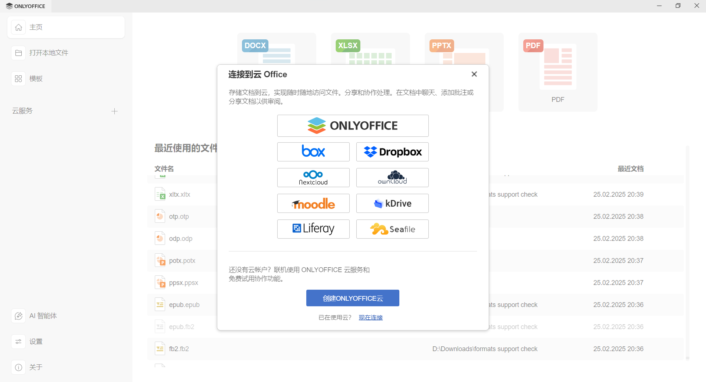Choose Nextcloud as cloud service
706x382 pixels.
pos(313,177)
